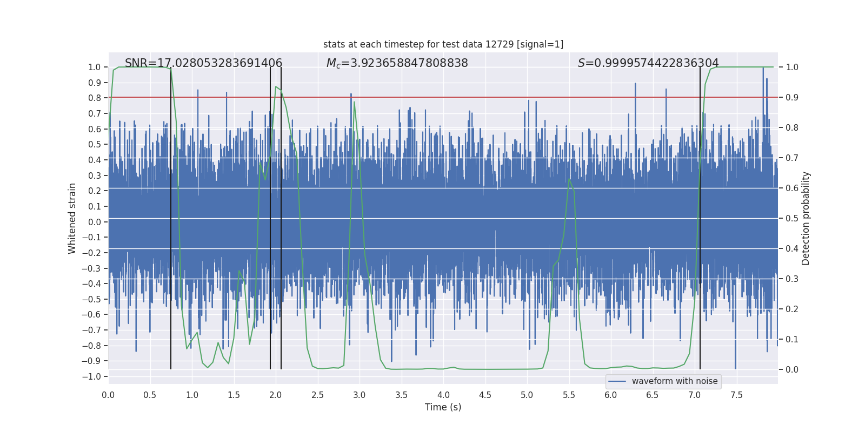The height and width of the screenshot is (432, 865).
Task: Click the 0.6 tick on the Whitened strain axis
Action: 95,129
